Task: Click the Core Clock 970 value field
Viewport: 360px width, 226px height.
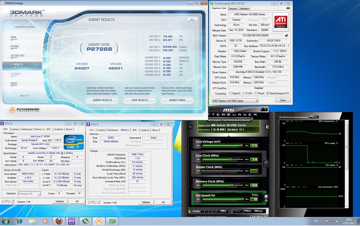Action: [x=254, y=159]
